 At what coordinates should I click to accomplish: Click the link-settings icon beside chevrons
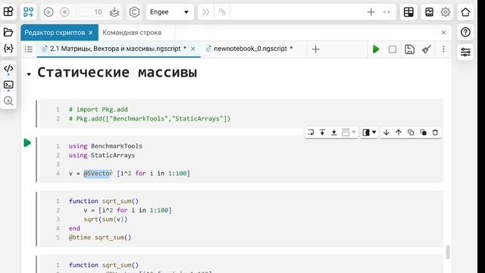pos(222,12)
